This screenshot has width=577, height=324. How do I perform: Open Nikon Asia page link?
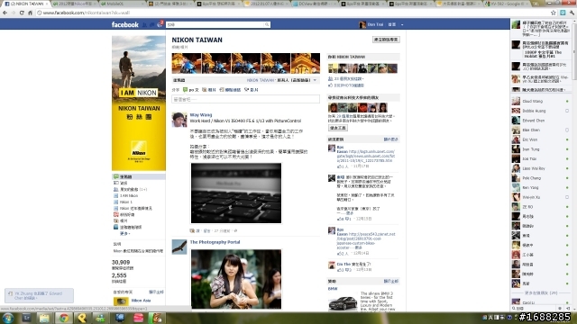(x=141, y=300)
